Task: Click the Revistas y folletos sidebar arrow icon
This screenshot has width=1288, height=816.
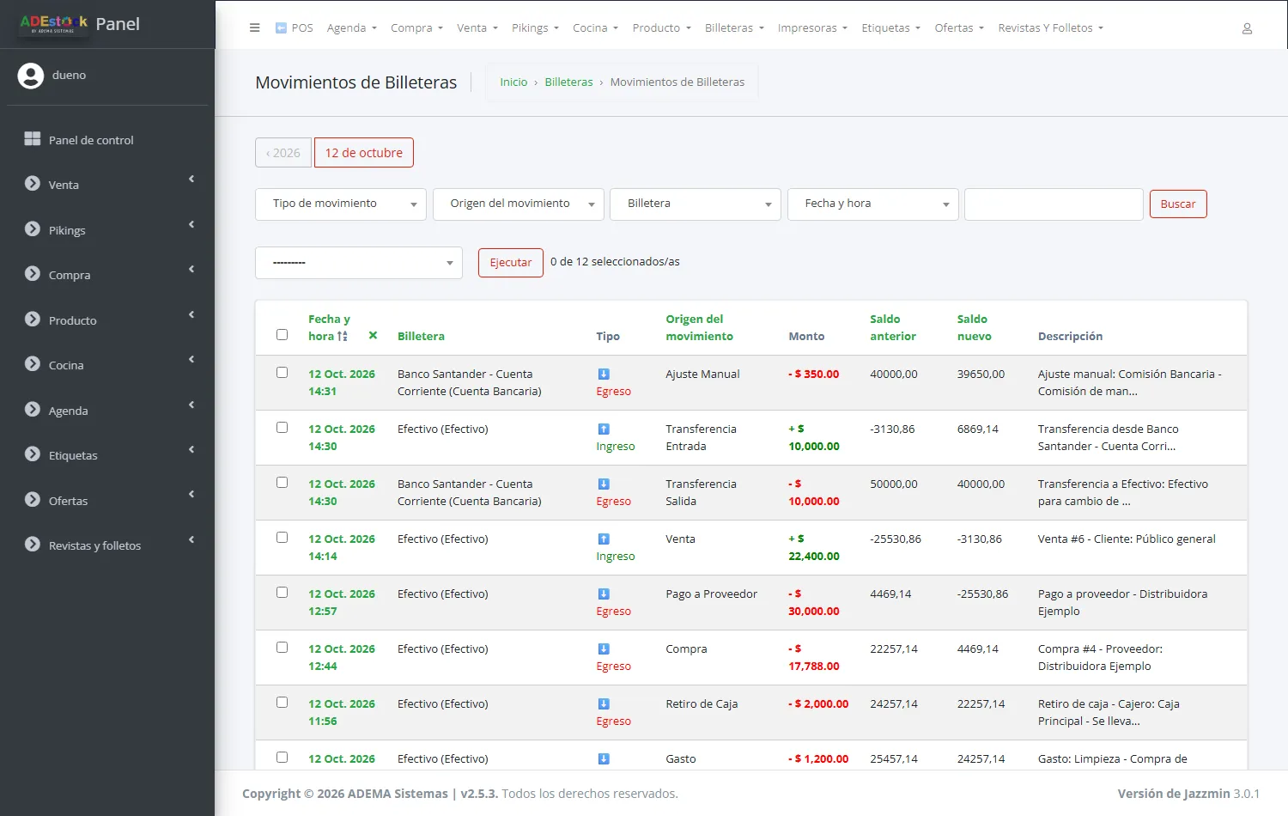Action: [x=33, y=545]
